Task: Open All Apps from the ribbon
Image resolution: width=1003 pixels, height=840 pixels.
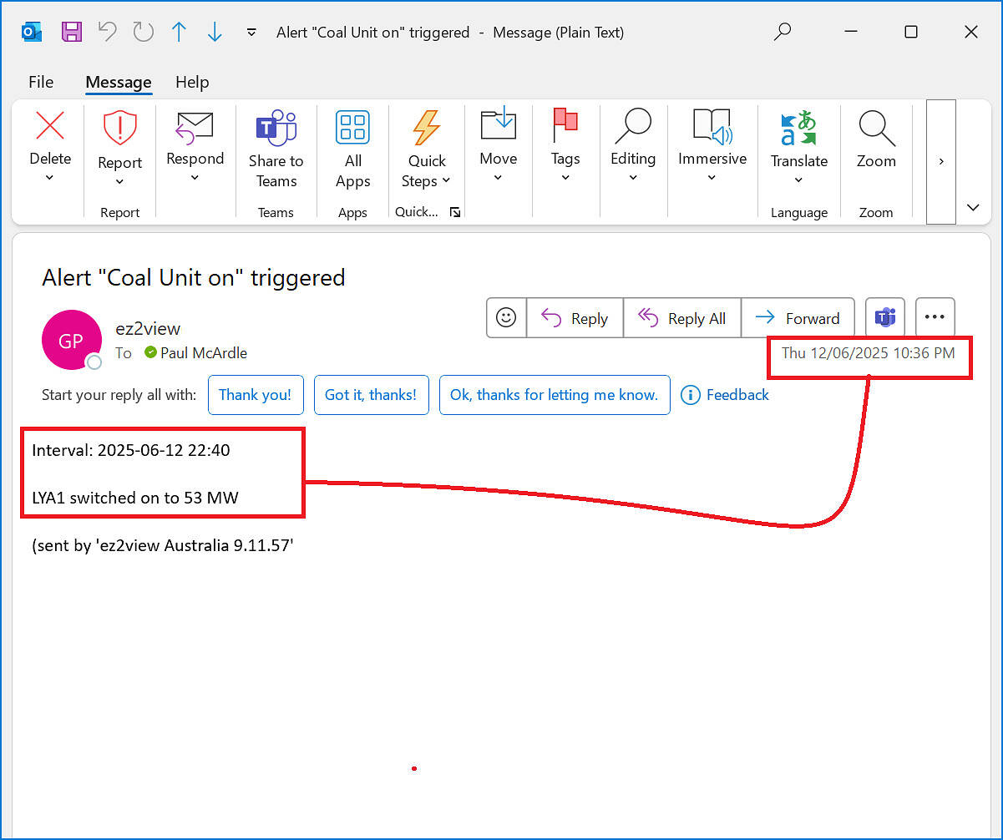Action: click(x=352, y=150)
